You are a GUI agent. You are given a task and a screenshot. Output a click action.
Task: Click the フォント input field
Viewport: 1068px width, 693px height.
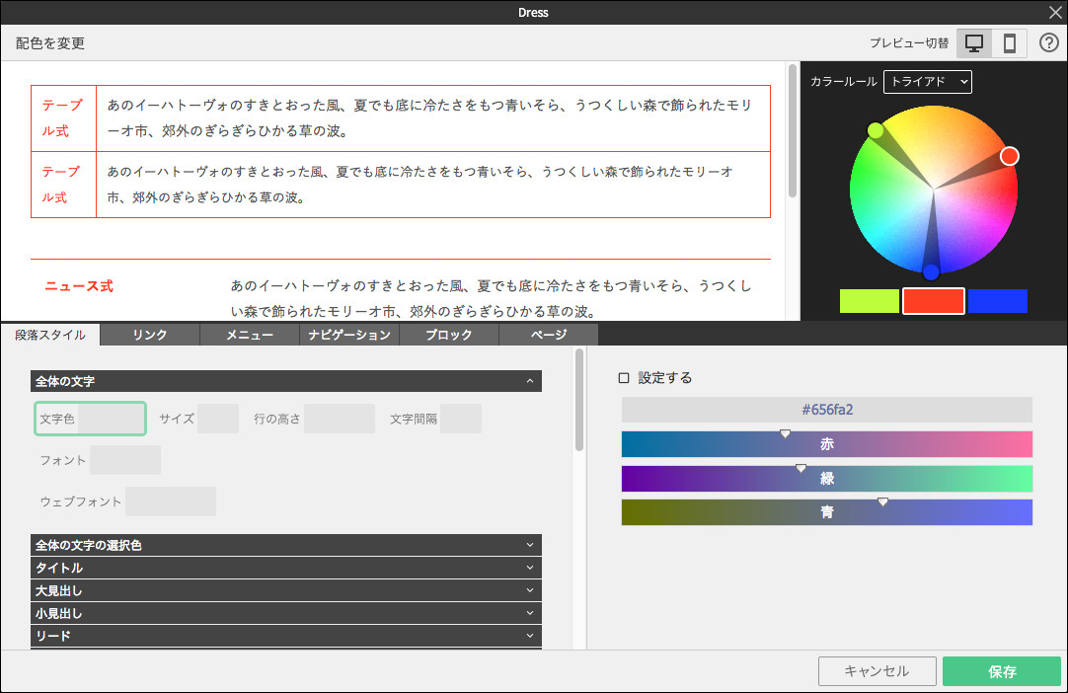tap(125, 460)
